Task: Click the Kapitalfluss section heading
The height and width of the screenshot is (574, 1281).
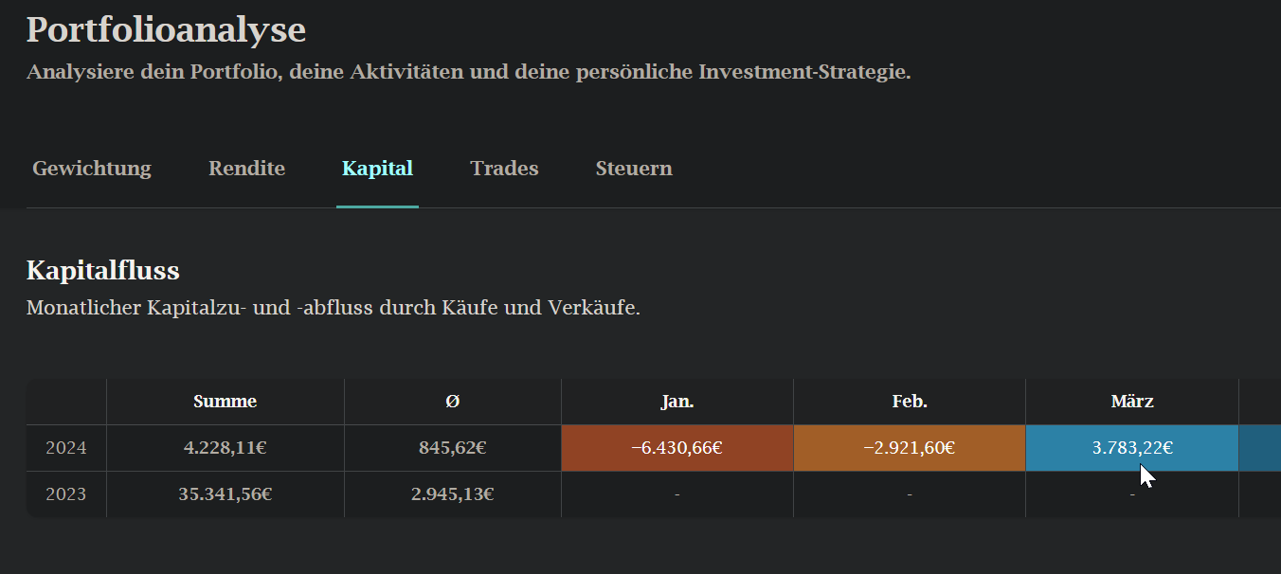Action: [x=102, y=271]
